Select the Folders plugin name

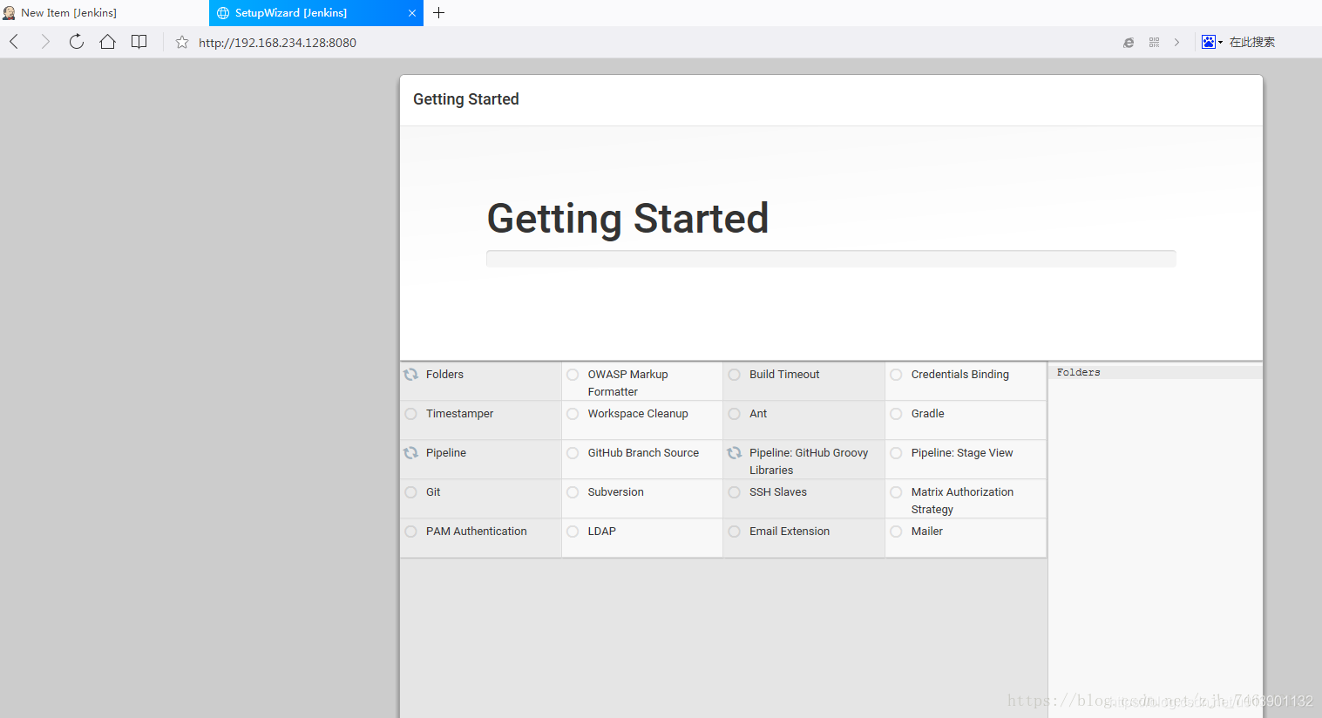tap(444, 375)
